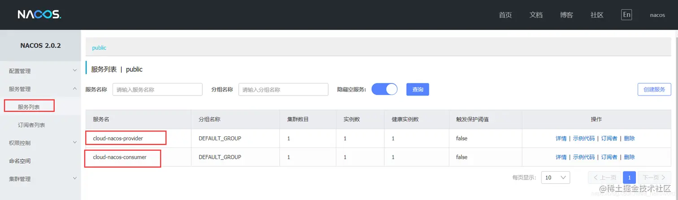
Task: Click the 查询 search button
Action: pos(418,89)
